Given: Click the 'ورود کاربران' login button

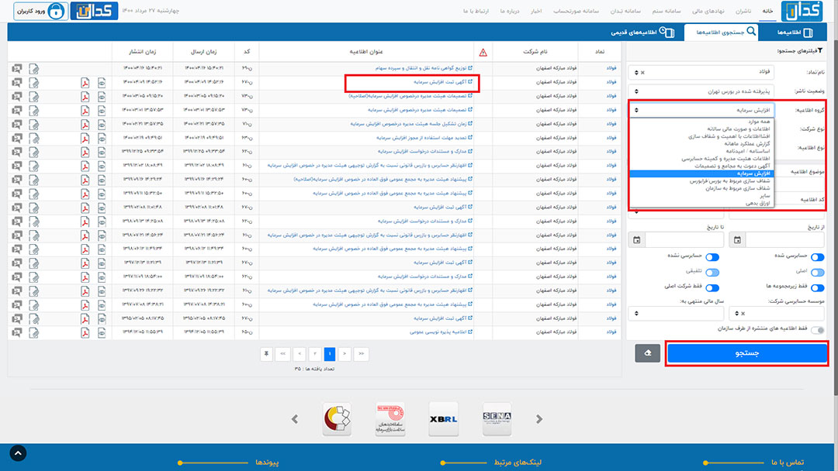Looking at the screenshot, I should click(40, 11).
